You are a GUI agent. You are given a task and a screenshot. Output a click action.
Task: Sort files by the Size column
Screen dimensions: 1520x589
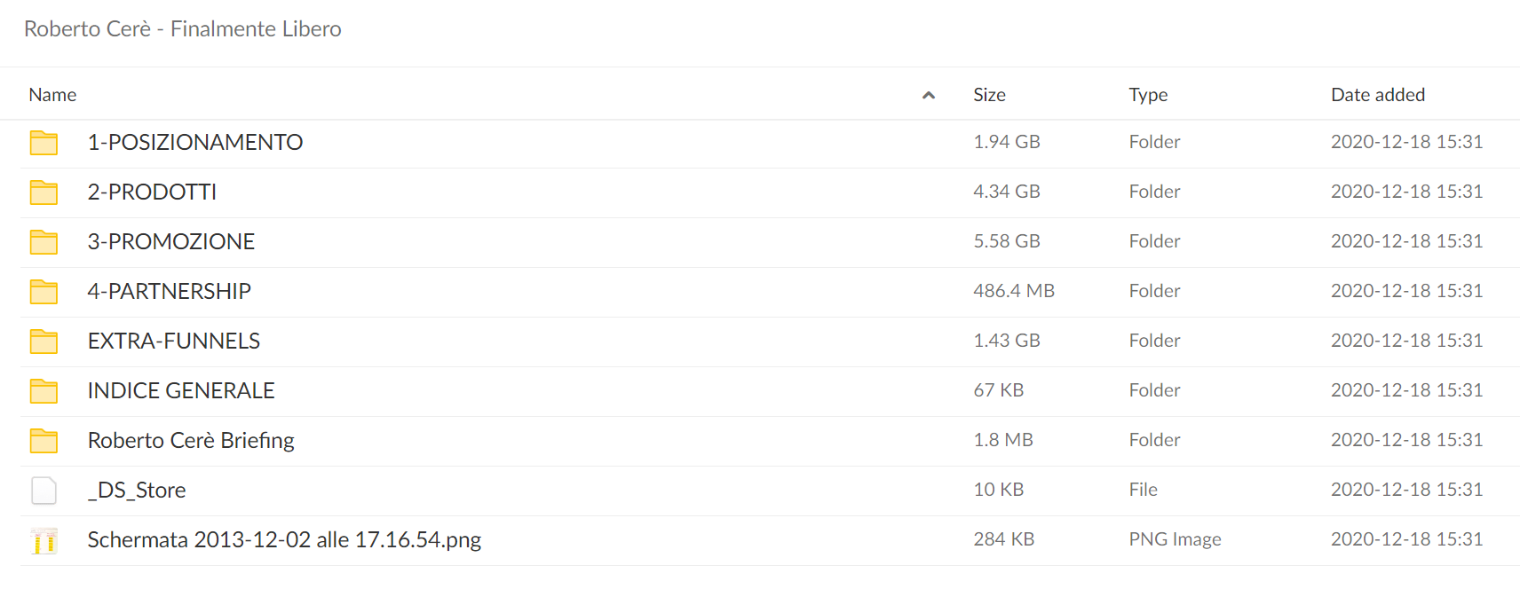pyautogui.click(x=989, y=95)
